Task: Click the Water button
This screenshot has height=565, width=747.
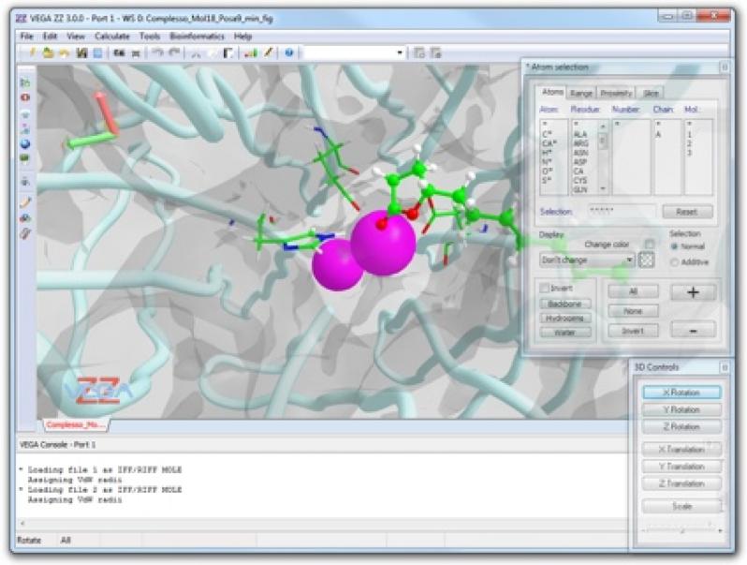Action: (x=565, y=333)
